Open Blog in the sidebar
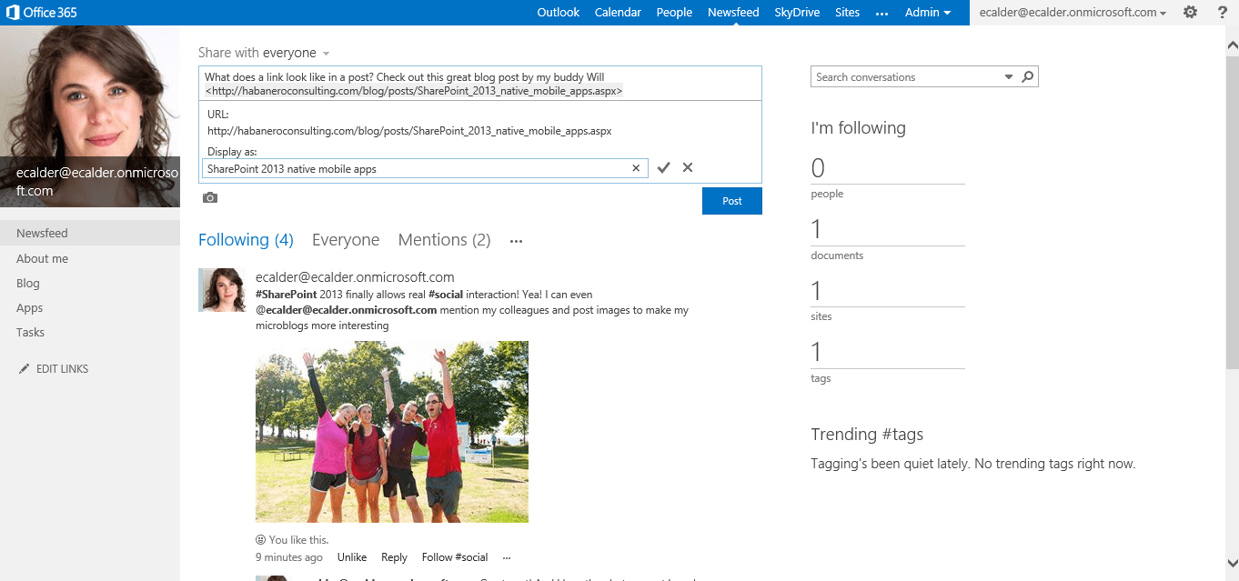Screen dimensions: 1239x581 tap(28, 284)
